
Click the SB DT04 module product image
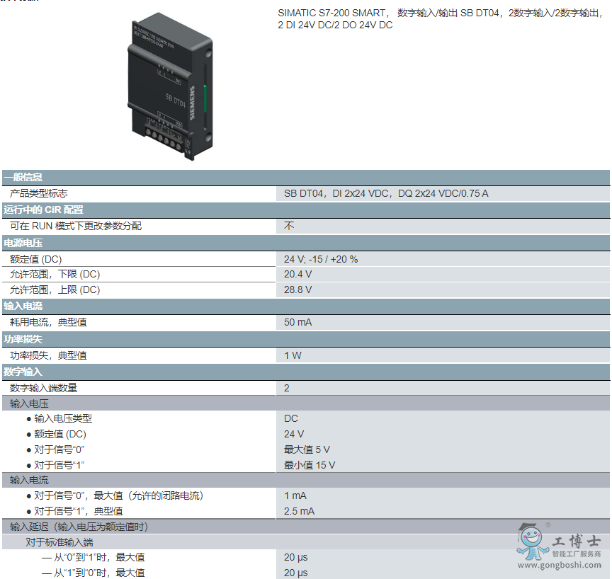pyautogui.click(x=171, y=86)
